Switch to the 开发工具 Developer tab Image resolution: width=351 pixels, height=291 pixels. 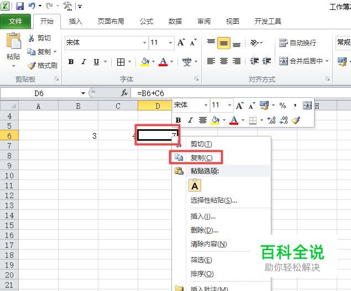pos(268,21)
